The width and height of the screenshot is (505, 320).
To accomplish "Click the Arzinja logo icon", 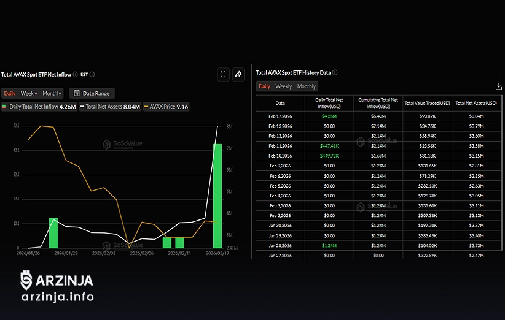I will coord(26,281).
